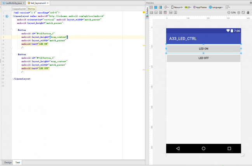Open the AppTheme theme selector
The height and width of the screenshot is (166, 252).
[200, 7]
